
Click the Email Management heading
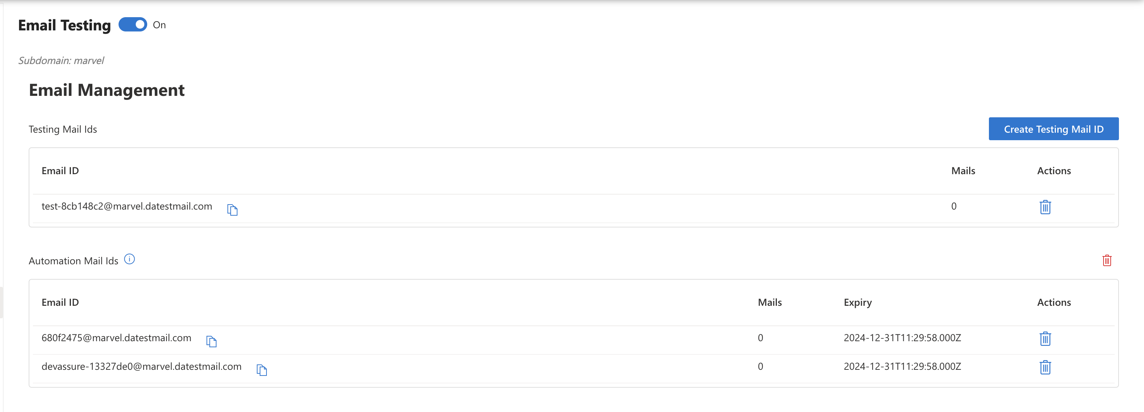tap(107, 90)
